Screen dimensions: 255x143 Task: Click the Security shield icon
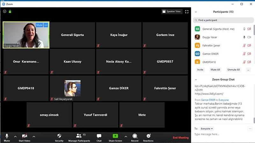click(59, 136)
